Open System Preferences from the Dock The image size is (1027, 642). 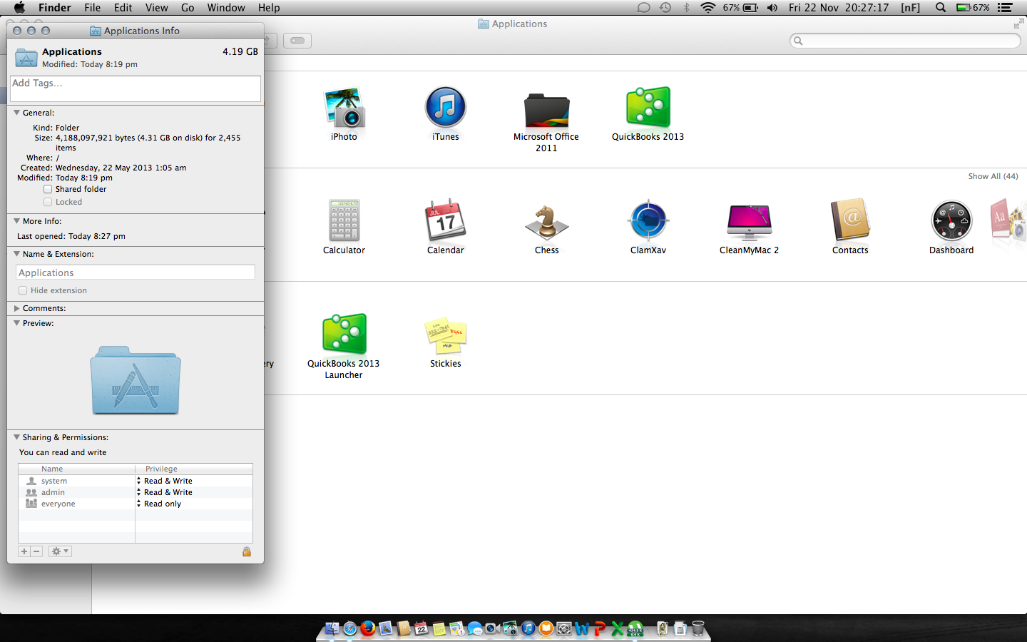click(x=564, y=628)
